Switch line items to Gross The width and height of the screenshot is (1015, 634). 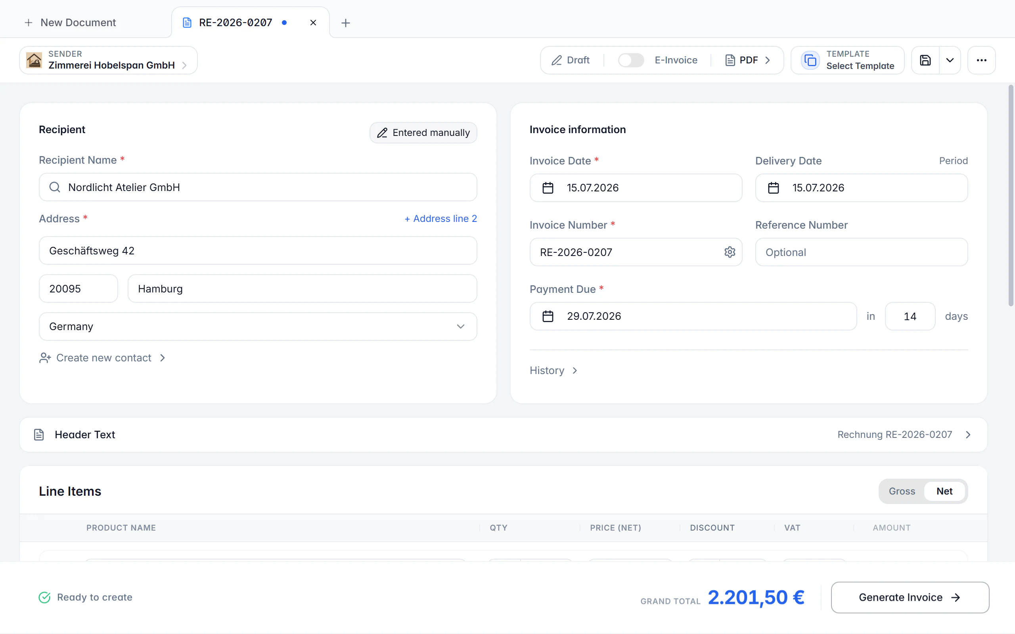tap(902, 491)
